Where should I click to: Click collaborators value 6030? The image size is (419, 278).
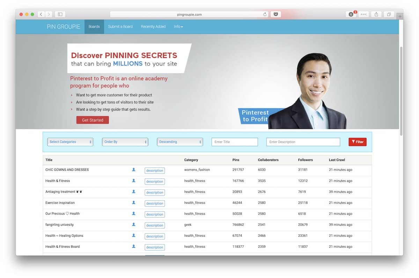tap(262, 170)
